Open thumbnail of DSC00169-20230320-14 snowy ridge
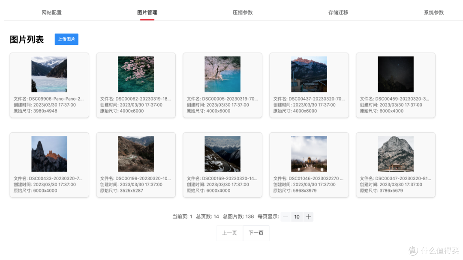 pos(222,154)
